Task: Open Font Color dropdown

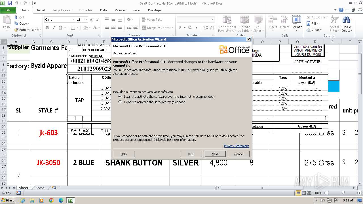Action: (99, 28)
